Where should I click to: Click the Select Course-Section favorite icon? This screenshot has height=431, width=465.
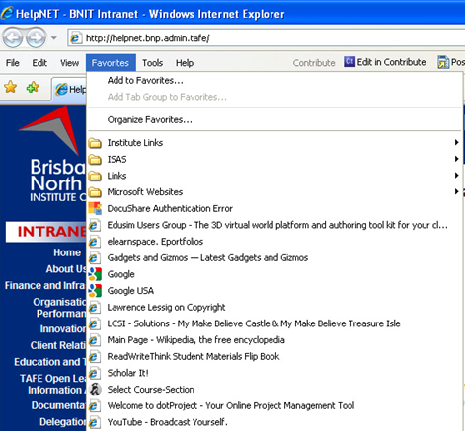[x=95, y=390]
